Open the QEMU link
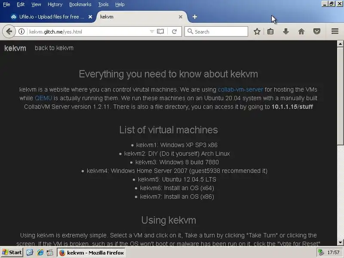This screenshot has width=344, height=258. 43,98
